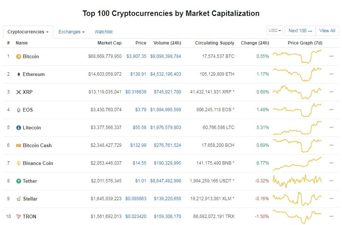Screen dimensions: 342x225
Task: Click the Bitcoin coin logo icon
Action: coord(18,56)
